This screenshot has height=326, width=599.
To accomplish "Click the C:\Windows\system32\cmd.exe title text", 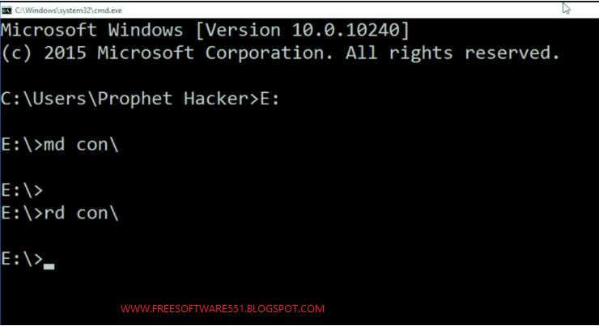I will [68, 11].
